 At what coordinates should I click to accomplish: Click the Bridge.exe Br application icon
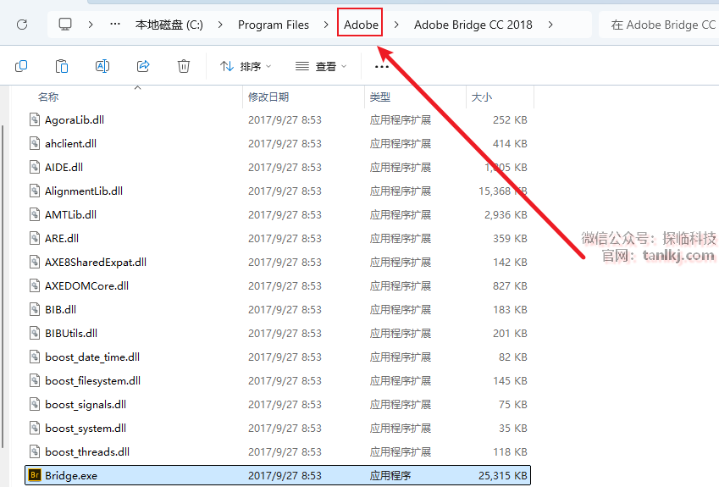[x=35, y=475]
